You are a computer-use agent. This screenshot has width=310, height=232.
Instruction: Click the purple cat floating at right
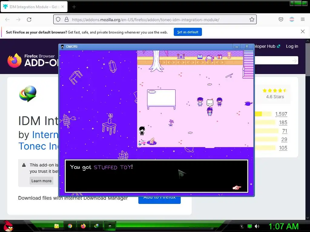[248, 103]
